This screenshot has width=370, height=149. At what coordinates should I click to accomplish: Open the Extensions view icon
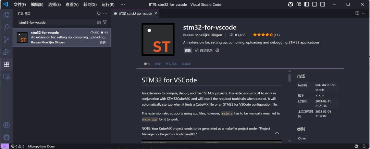7,64
